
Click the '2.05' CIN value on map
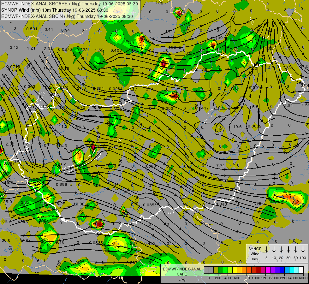pyautogui.click(x=10, y=144)
